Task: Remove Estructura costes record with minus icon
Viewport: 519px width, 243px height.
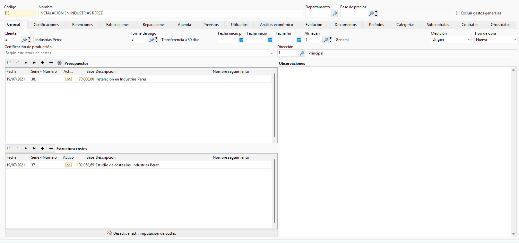Action: (x=51, y=148)
